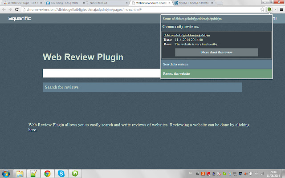Viewport: 285px width, 178px height.
Task: Click the flag with red cross tray icon
Action: pyautogui.click(x=219, y=174)
